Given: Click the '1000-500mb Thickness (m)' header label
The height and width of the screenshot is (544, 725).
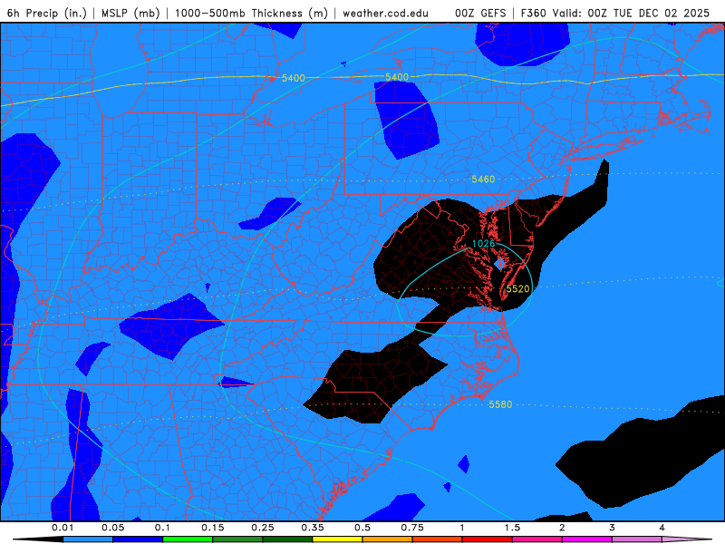Looking at the screenshot, I should [x=251, y=13].
